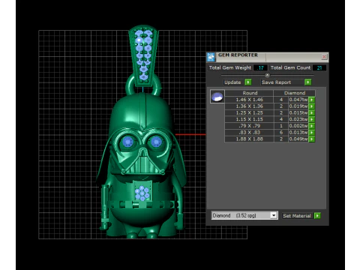
Task: Click green arrow next to Update
Action: click(248, 82)
